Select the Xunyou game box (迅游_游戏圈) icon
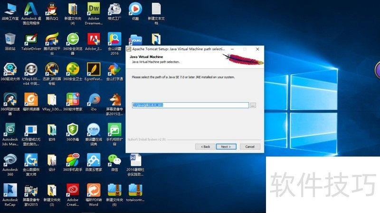The height and width of the screenshot is (213, 380). (x=52, y=70)
